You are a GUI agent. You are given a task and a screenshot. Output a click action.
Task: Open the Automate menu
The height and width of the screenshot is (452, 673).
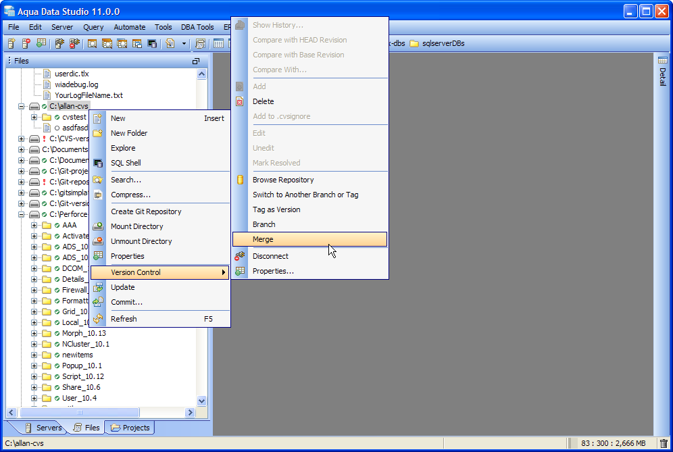[x=130, y=27]
